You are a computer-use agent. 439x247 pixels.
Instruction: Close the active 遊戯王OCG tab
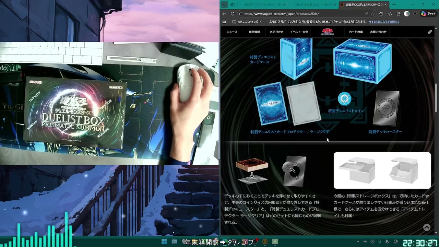coord(386,5)
